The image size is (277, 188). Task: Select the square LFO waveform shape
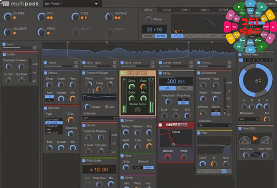tap(201, 36)
